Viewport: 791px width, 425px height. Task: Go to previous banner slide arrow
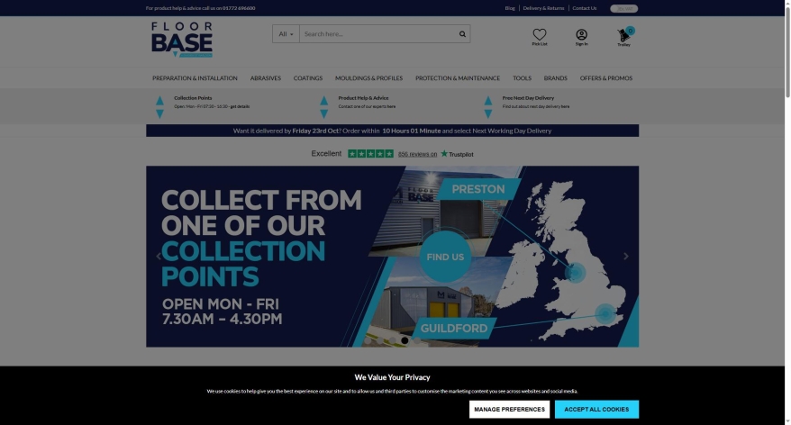pyautogui.click(x=159, y=256)
